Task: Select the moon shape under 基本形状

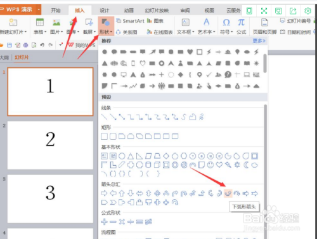Action: (246, 165)
